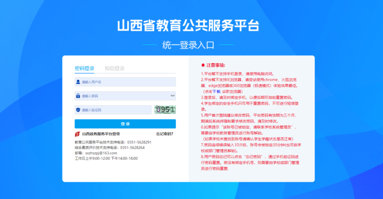Image resolution: width=383 pixels, height=199 pixels.
Task: Click the red 山西政务 logo icon
Action: [77, 134]
